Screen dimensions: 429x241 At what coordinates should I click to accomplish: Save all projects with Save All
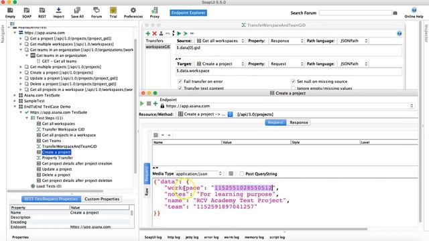click(77, 13)
